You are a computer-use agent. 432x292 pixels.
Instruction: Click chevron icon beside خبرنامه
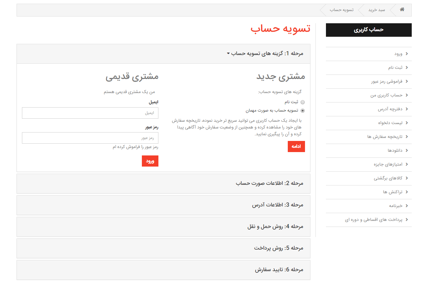406,206
